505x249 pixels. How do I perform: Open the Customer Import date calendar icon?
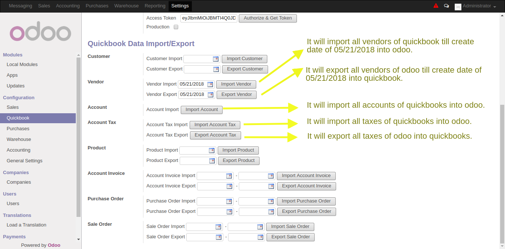click(216, 59)
